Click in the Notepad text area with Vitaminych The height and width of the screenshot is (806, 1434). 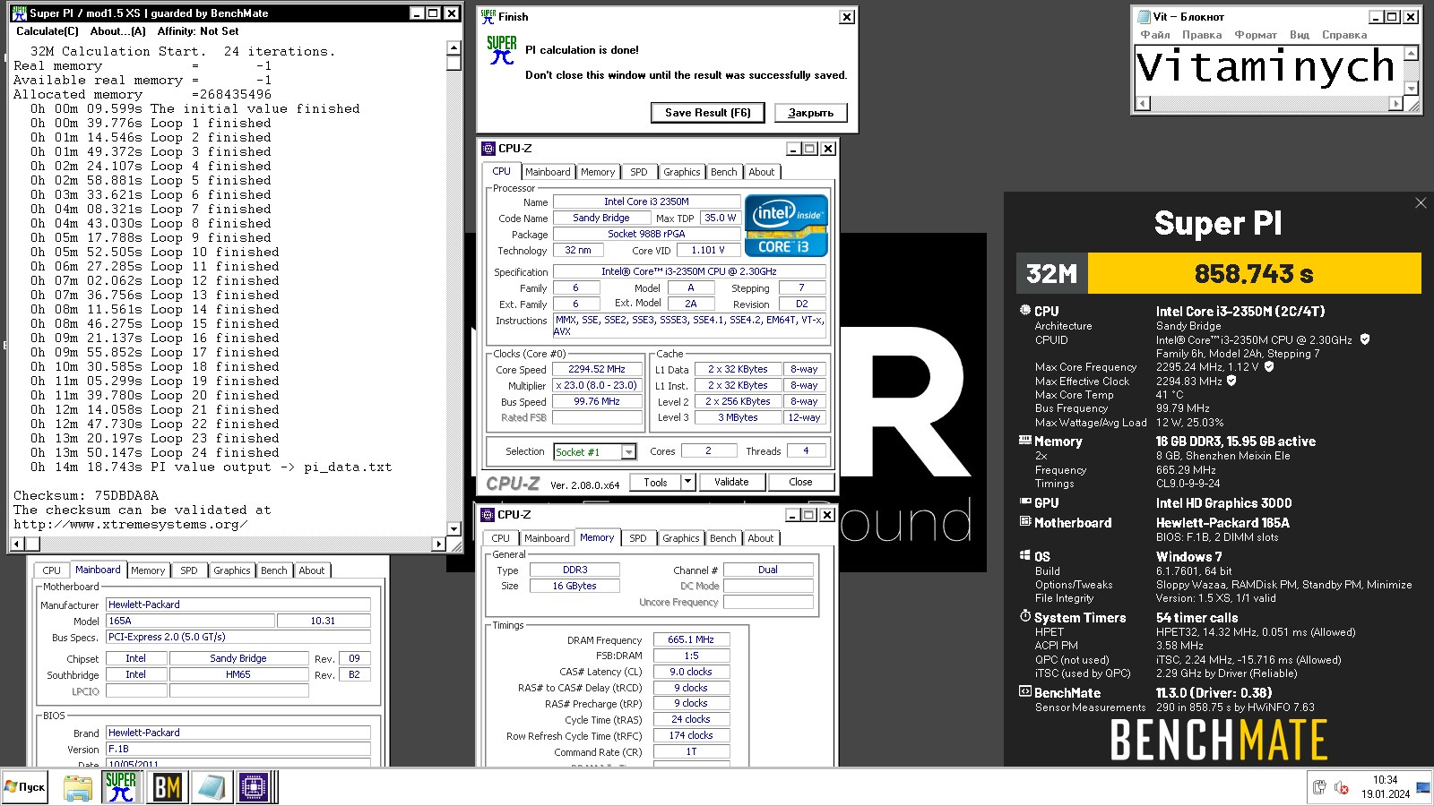pyautogui.click(x=1268, y=70)
